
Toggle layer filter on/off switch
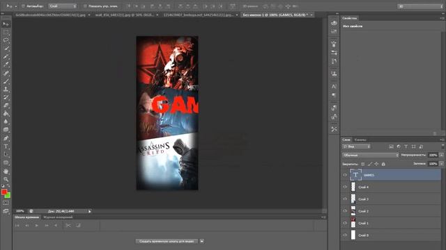443,146
